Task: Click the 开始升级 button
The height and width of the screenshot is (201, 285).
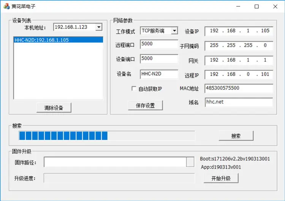Action: [221, 178]
